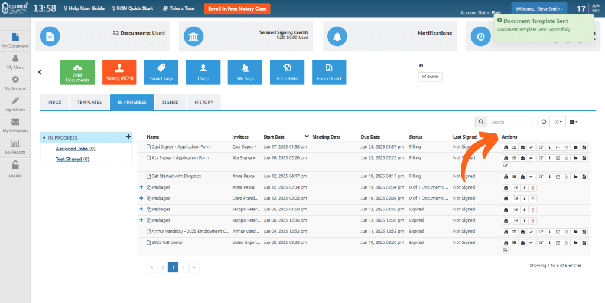Open My Documents in the sidebar
Viewport: 605px width, 303px height.
(15, 41)
